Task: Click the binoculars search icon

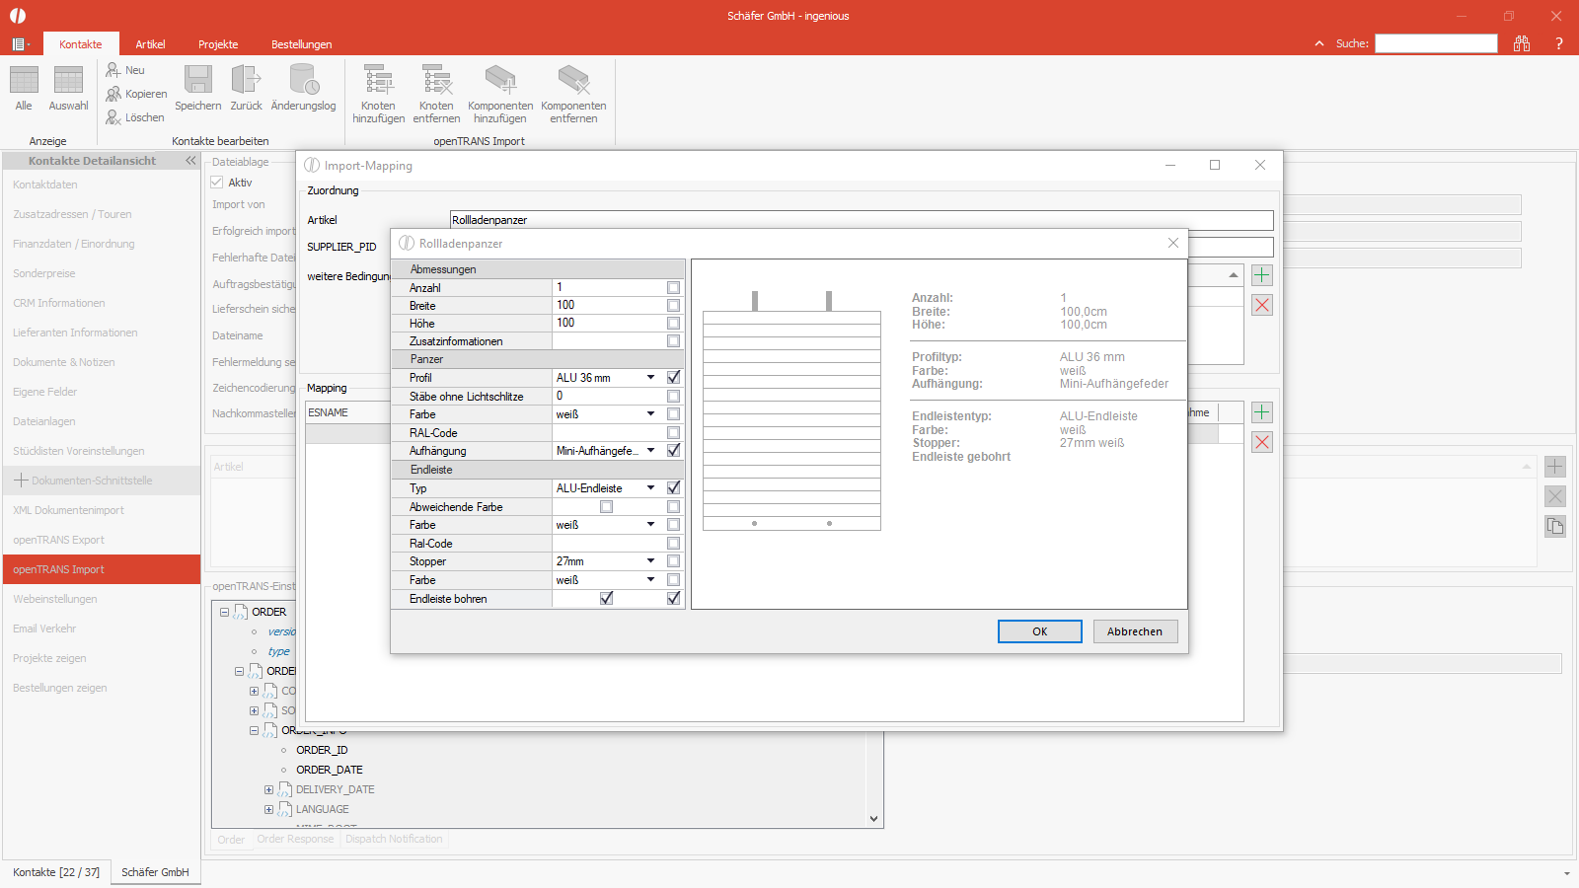Action: pyautogui.click(x=1522, y=43)
